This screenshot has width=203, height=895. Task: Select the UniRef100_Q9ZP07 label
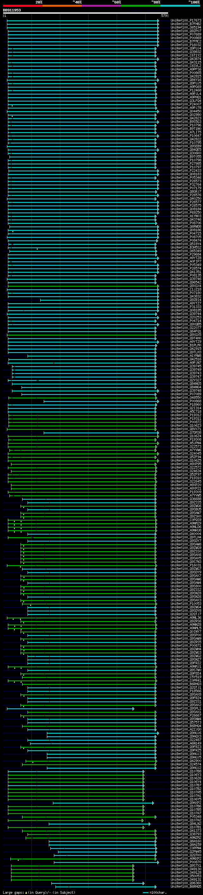click(x=186, y=31)
